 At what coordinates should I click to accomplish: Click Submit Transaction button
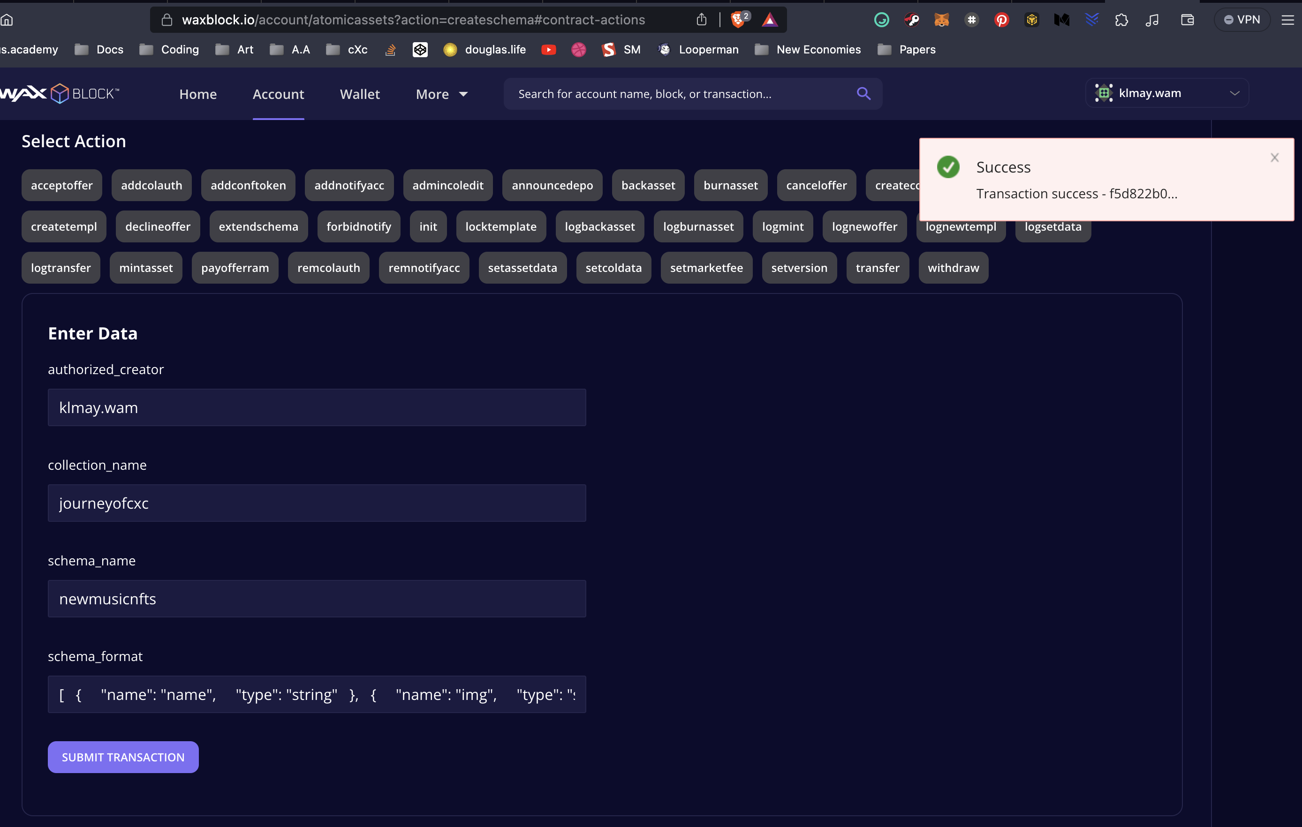pyautogui.click(x=123, y=757)
